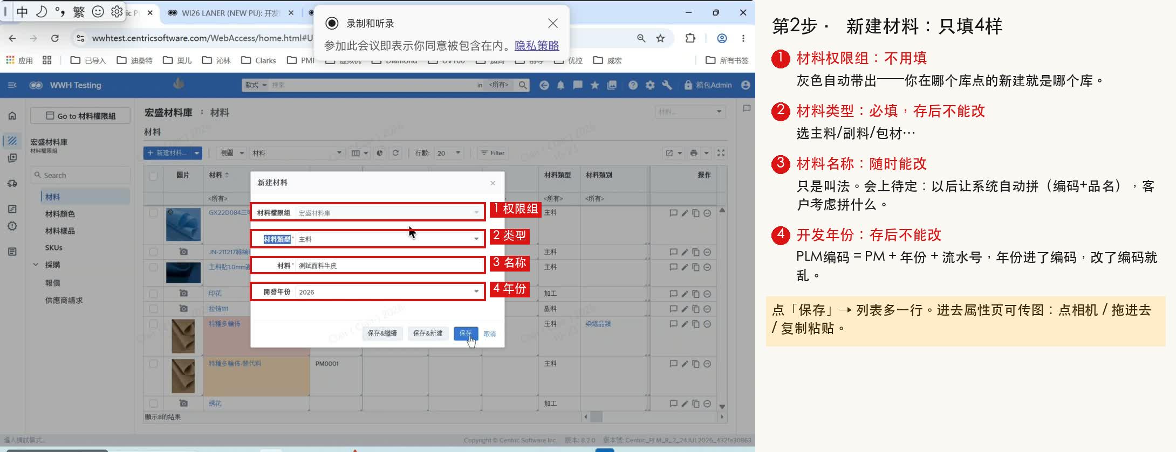Screen dimensions: 1176x452
Task: Open the 視圖 view dropdown
Action: point(232,153)
